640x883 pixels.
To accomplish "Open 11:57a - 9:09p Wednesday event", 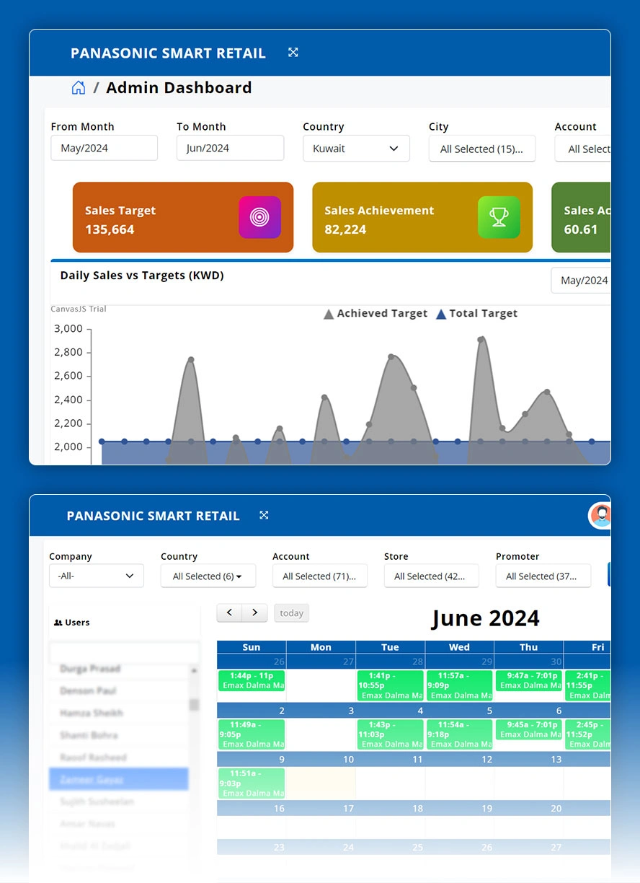I will pyautogui.click(x=459, y=685).
